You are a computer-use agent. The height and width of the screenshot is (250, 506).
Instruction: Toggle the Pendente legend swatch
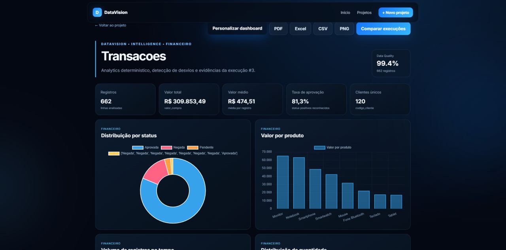[193, 148]
